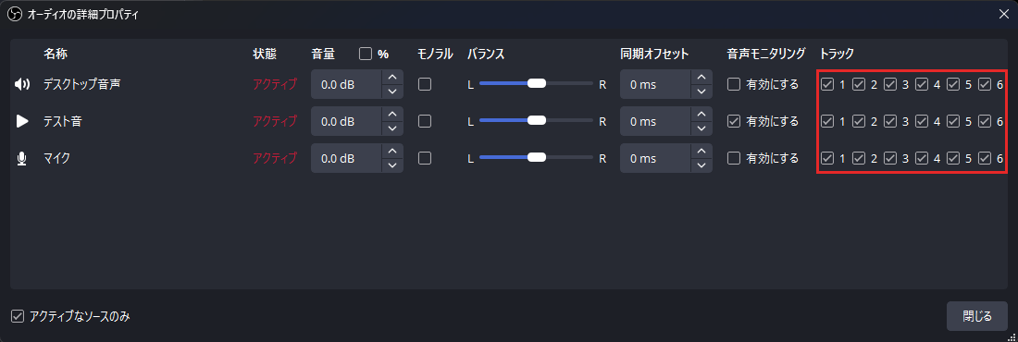This screenshot has height=342, width=1018.
Task: Decrease テスト音 volume with down arrow
Action: coord(392,128)
